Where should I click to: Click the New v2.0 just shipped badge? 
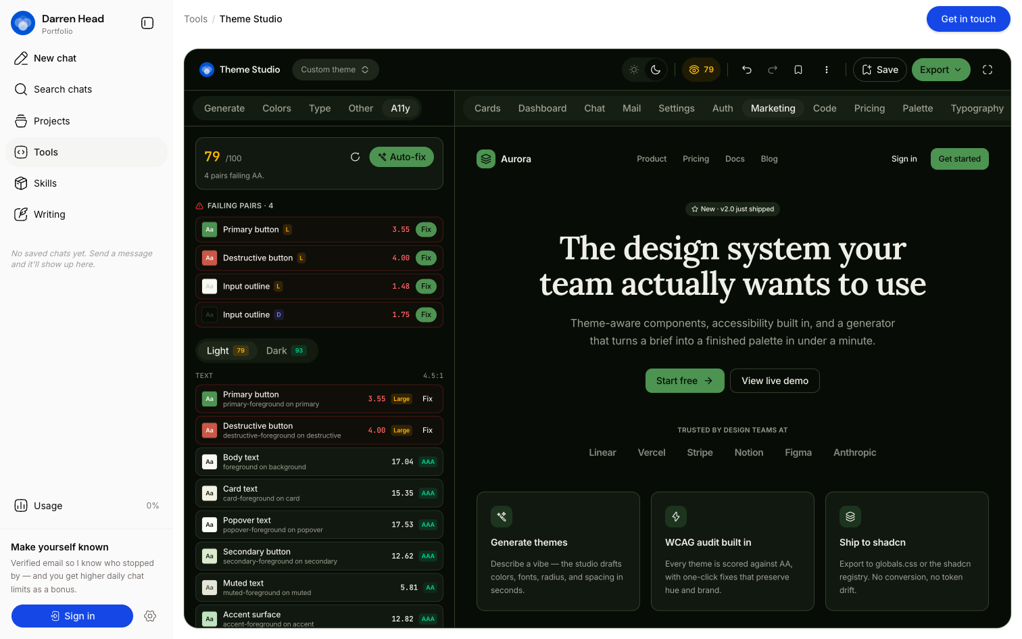tap(733, 209)
